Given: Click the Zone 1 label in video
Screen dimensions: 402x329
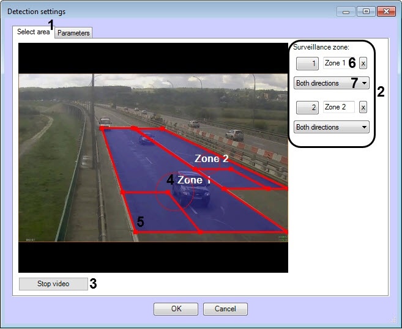Looking at the screenshot, I should [194, 180].
